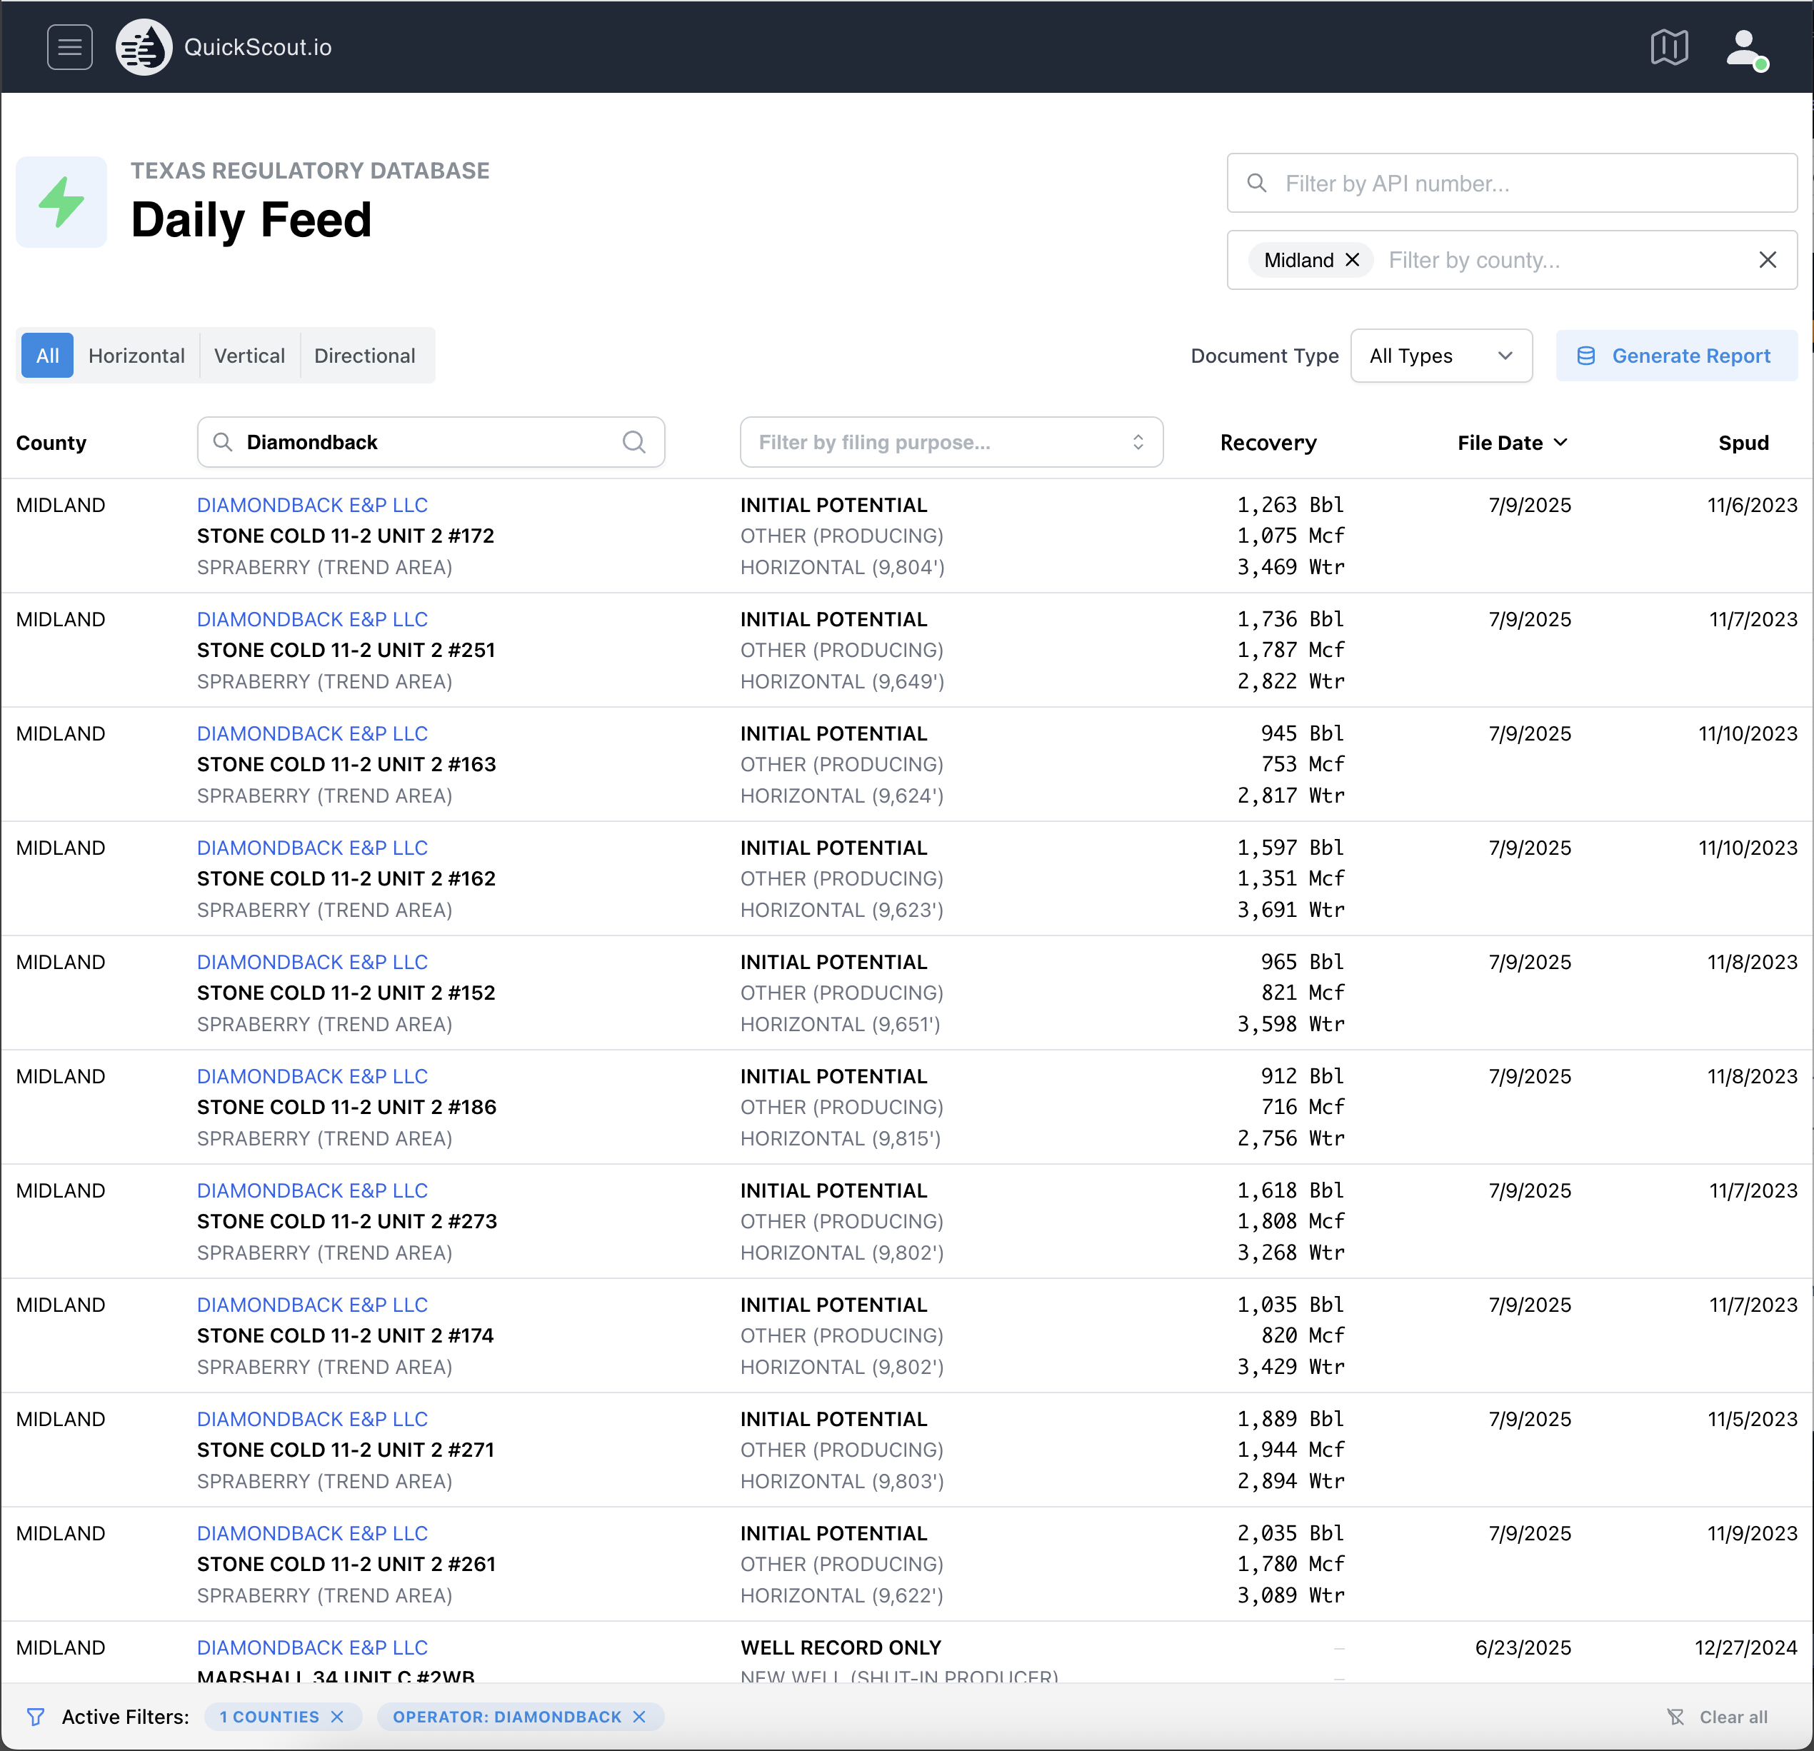Open operator link for Stone Cold #271
This screenshot has width=1814, height=1751.
tap(312, 1420)
